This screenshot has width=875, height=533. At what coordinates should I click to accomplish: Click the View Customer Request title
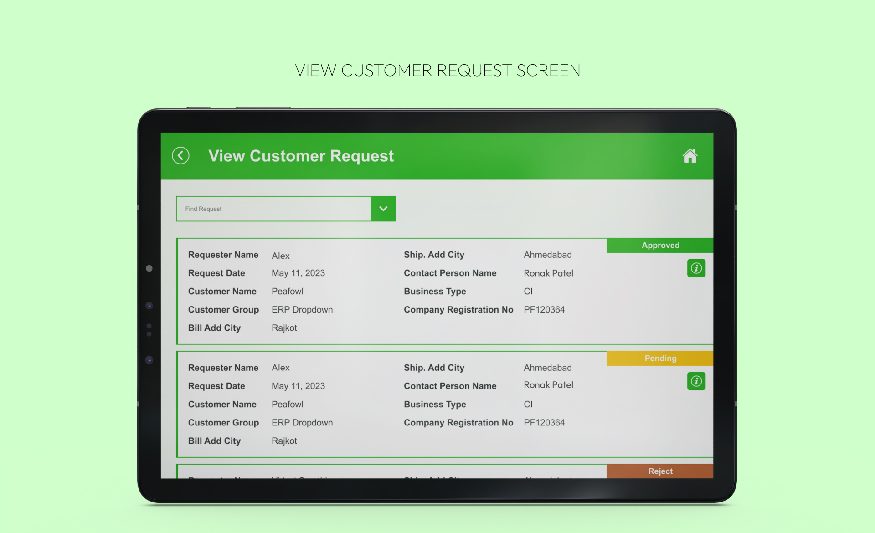click(301, 156)
